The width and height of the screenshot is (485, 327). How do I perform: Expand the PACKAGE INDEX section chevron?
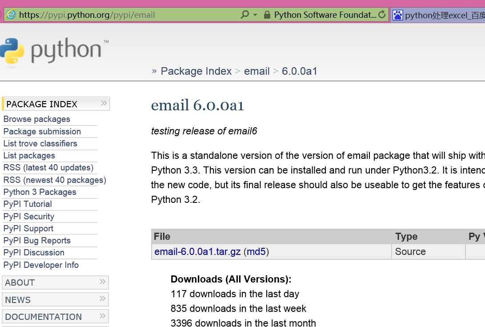tap(104, 103)
